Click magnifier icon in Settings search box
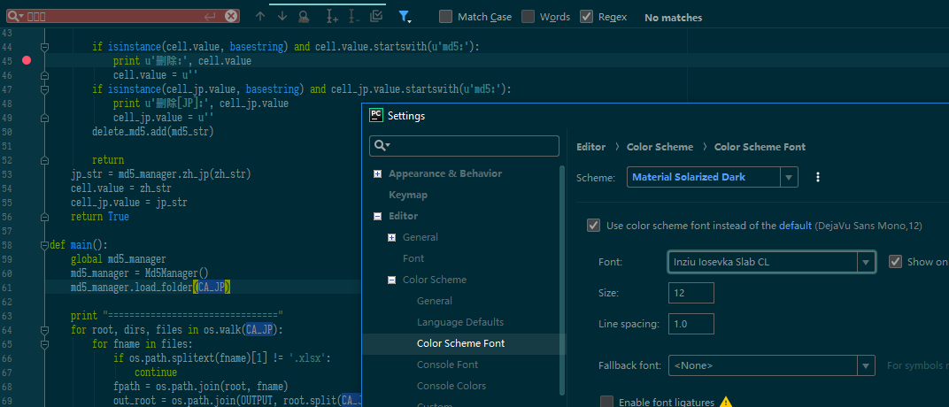 (382, 146)
